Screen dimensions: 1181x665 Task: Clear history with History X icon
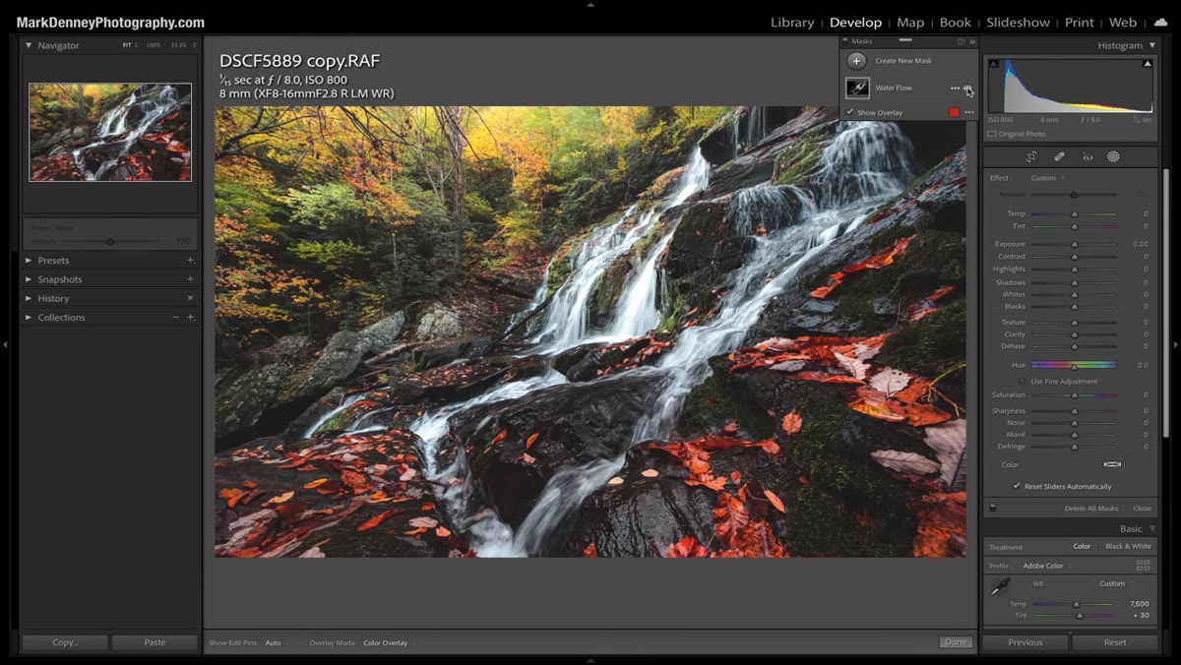(x=190, y=298)
